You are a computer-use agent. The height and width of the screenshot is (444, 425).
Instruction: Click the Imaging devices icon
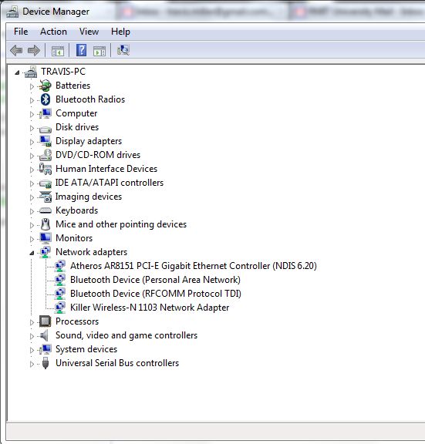pyautogui.click(x=46, y=197)
